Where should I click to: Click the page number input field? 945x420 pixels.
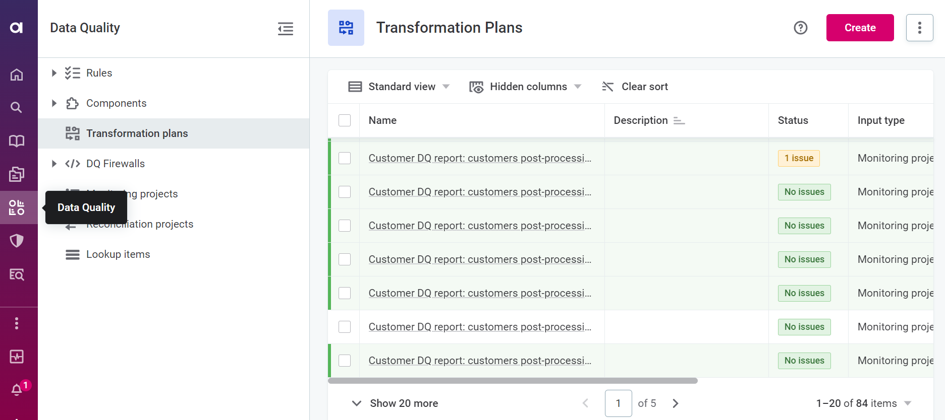pyautogui.click(x=618, y=403)
